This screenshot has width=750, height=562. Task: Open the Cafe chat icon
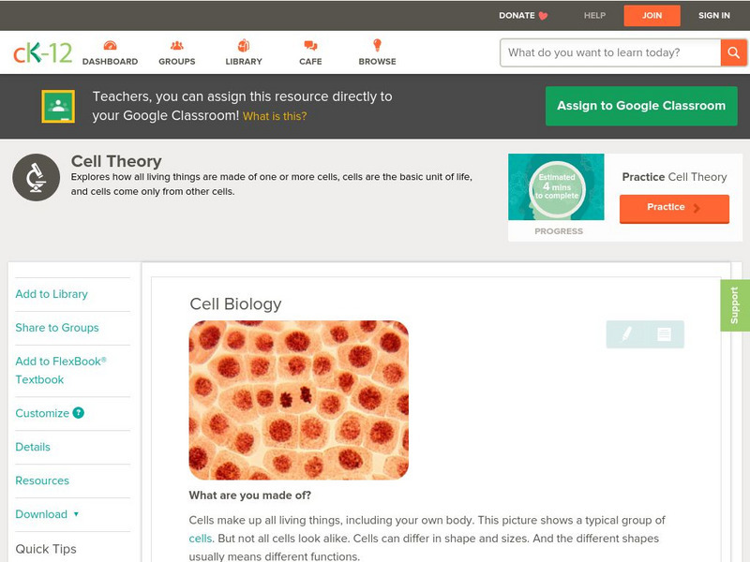click(310, 47)
